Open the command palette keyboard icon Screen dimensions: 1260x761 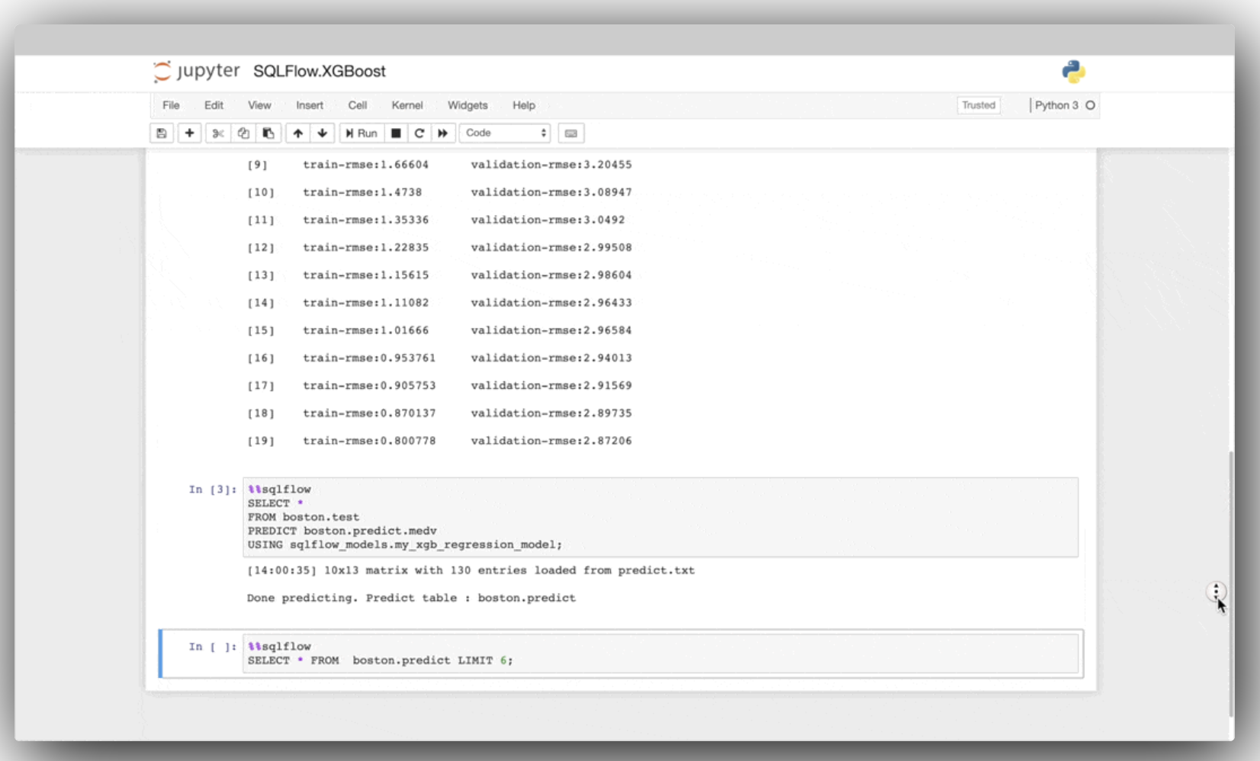tap(571, 133)
